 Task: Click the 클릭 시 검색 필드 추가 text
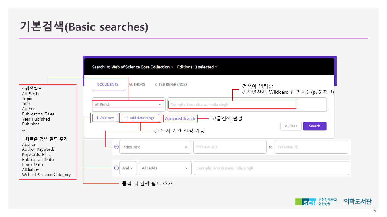147,183
